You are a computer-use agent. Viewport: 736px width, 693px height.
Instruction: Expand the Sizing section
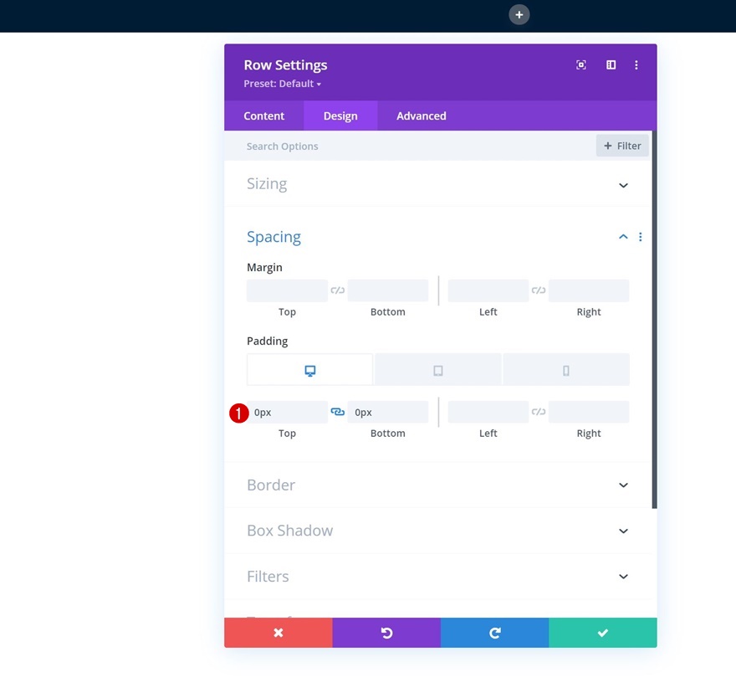[x=437, y=184]
